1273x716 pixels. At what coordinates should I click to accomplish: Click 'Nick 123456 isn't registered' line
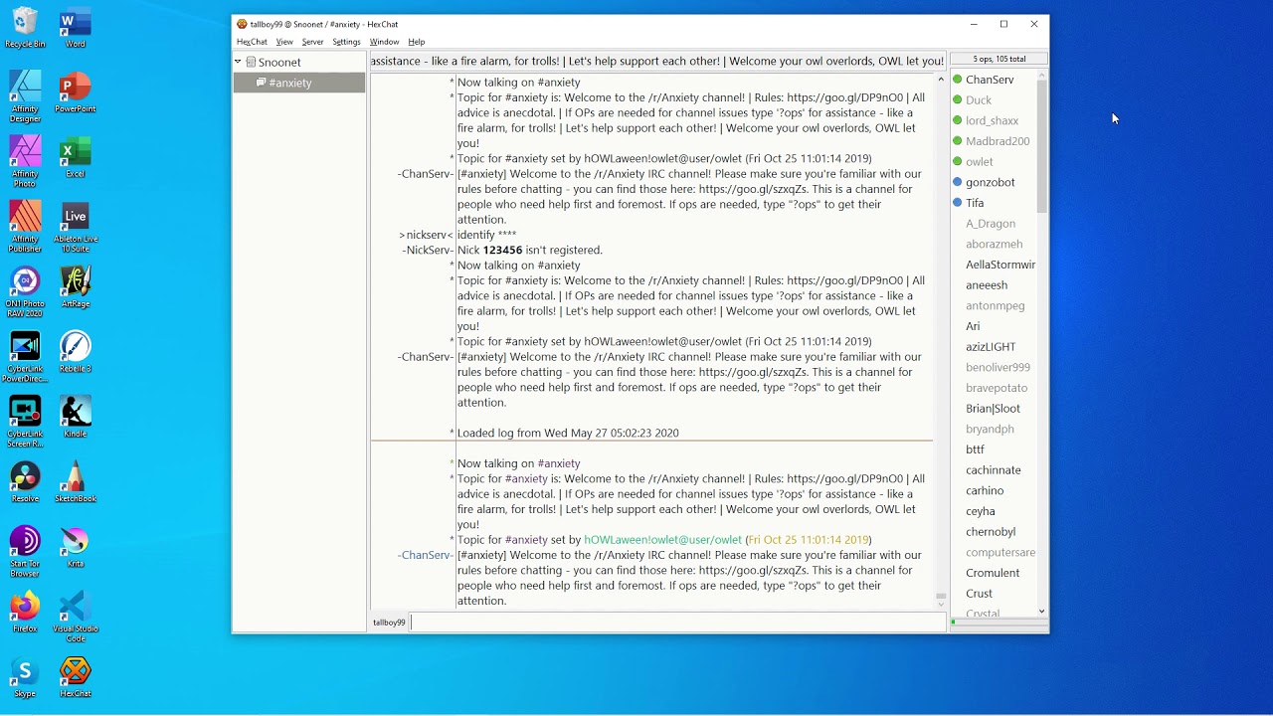pos(530,251)
